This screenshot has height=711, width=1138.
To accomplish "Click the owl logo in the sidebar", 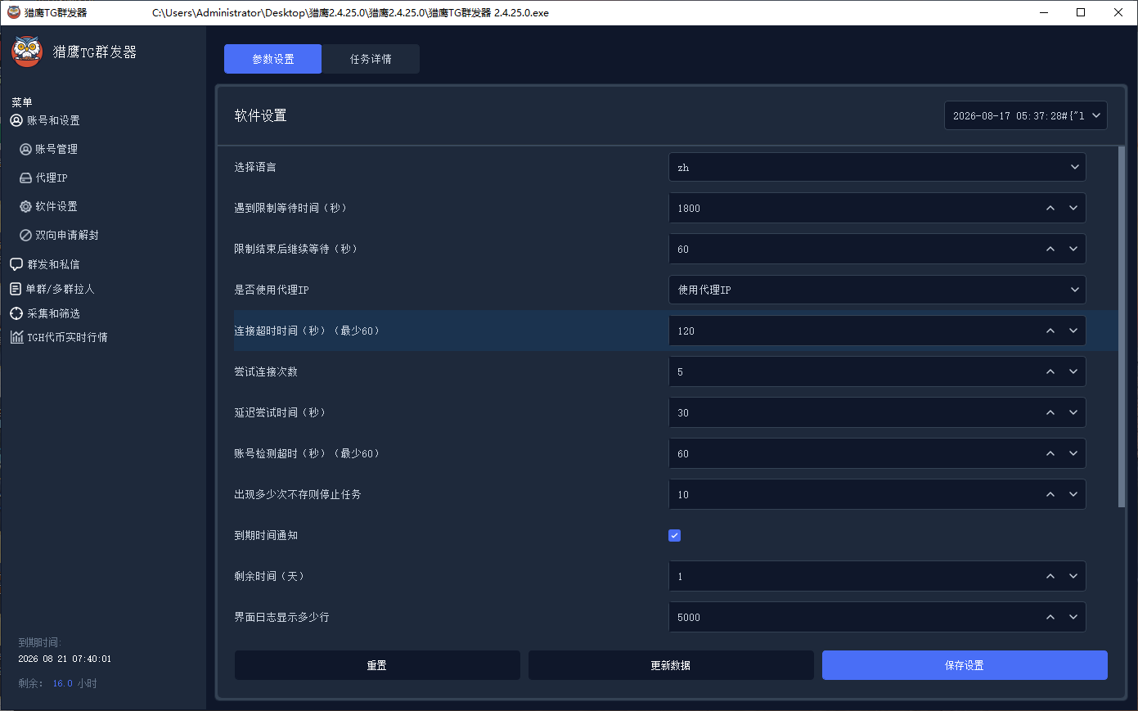I will pyautogui.click(x=27, y=52).
